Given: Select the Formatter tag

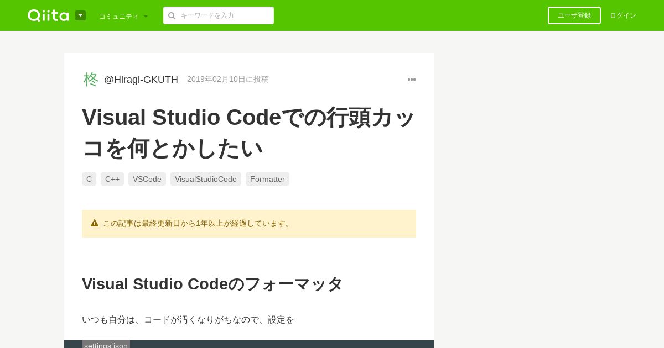Looking at the screenshot, I should coord(267,179).
